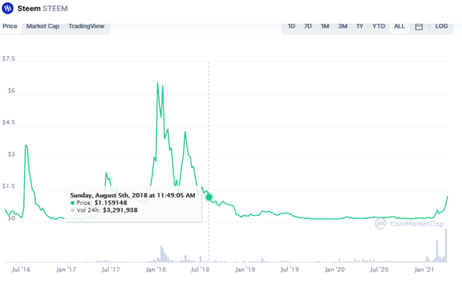This screenshot has height=287, width=462.
Task: Click the $4.5 y-axis label
Action: [9, 122]
